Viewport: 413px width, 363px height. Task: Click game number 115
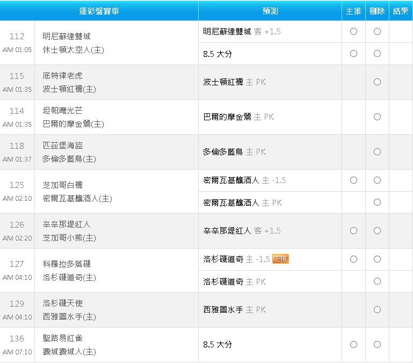tap(17, 76)
